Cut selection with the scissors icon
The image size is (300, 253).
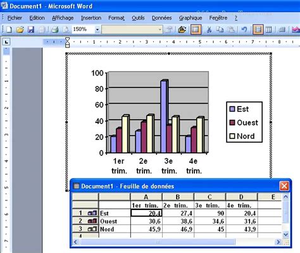pos(209,29)
